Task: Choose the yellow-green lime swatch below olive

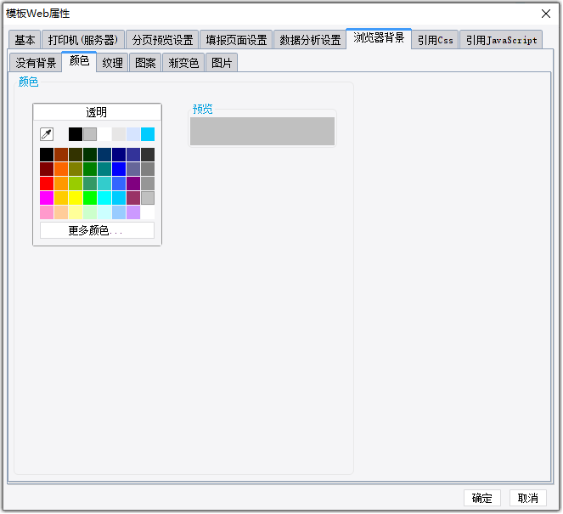Action: [76, 184]
